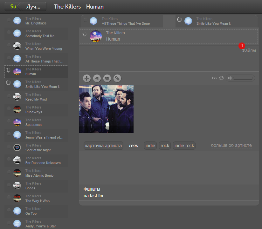Play Runaways track title
The width and height of the screenshot is (262, 229).
click(x=34, y=112)
